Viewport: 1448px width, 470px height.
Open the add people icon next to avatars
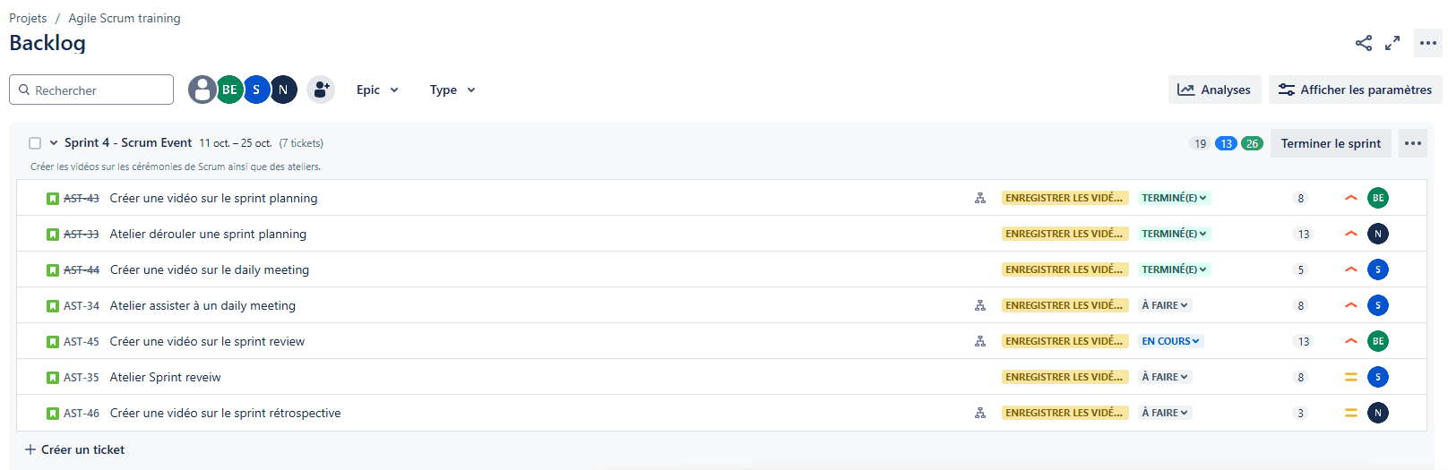pyautogui.click(x=321, y=90)
